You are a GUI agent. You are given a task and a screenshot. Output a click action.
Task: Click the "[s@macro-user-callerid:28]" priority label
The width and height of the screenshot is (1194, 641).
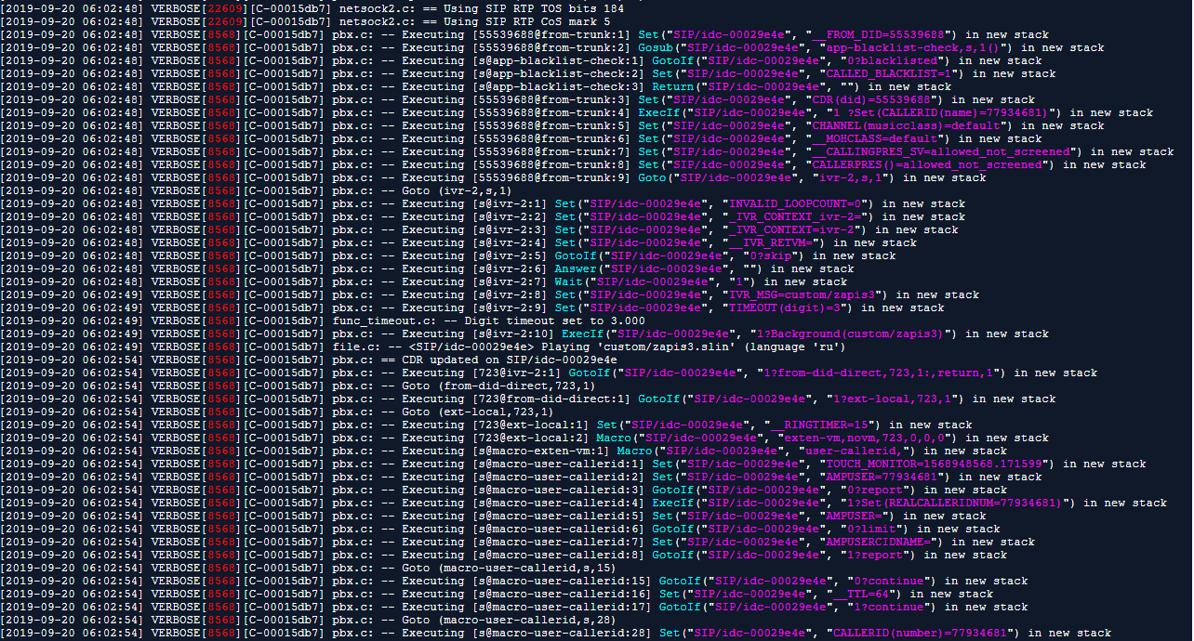[562, 633]
